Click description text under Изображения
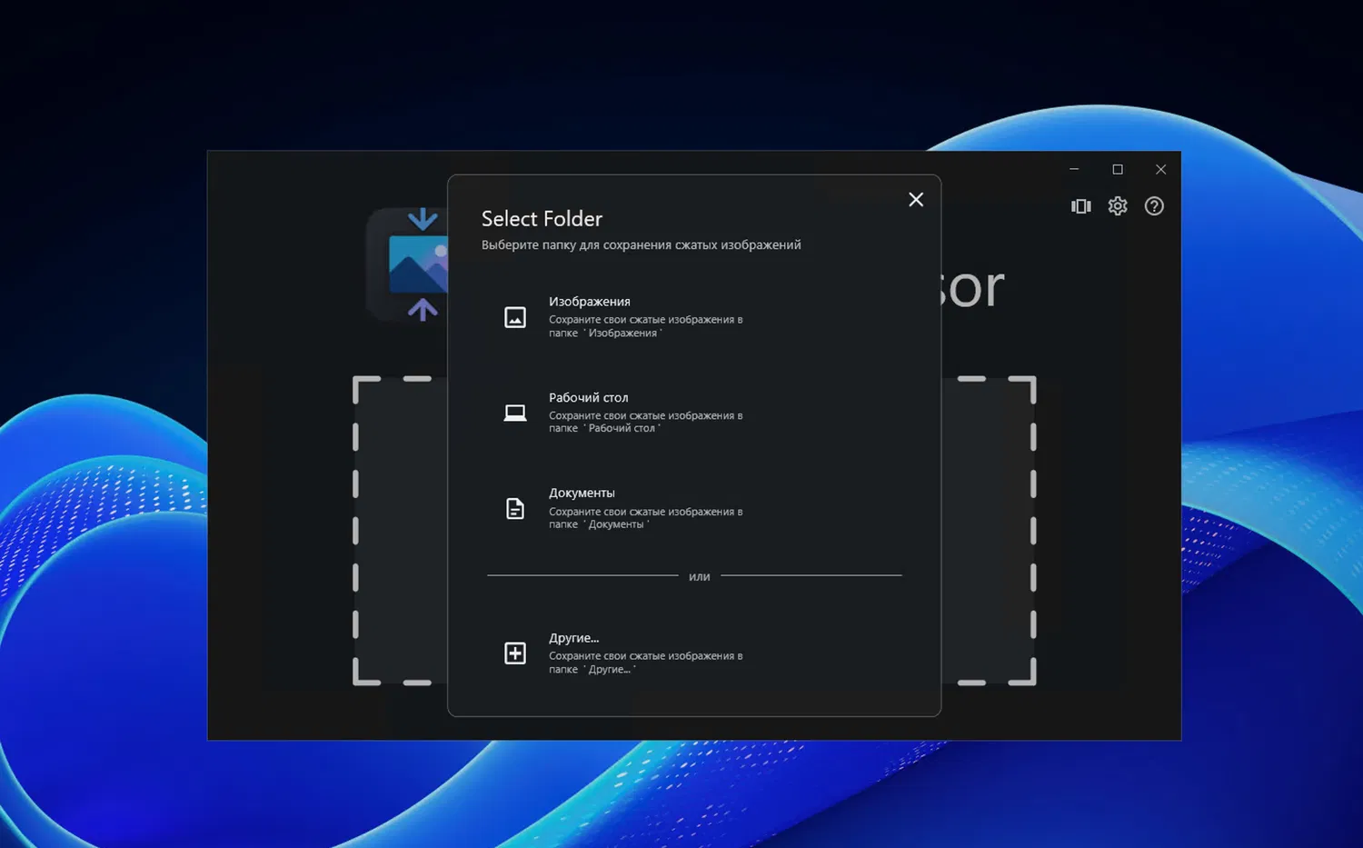The image size is (1363, 848). 645,326
